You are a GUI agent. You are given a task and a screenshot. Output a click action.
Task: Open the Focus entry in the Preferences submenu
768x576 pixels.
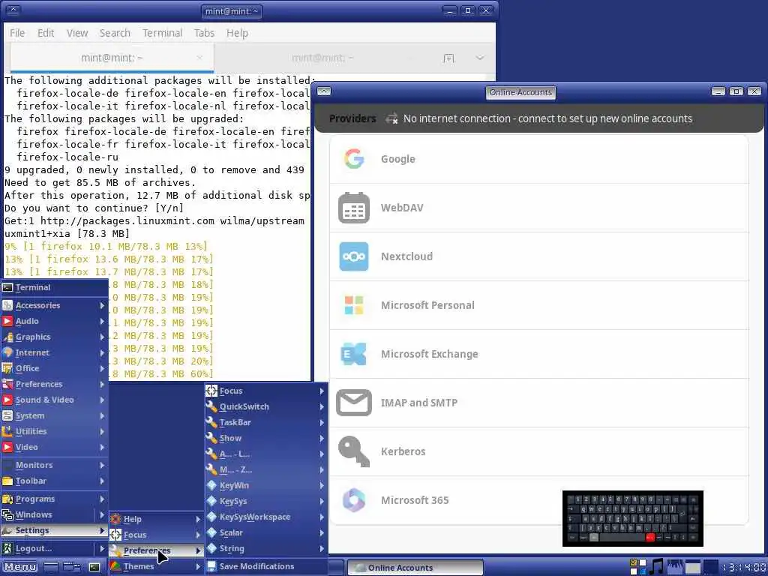tap(266, 391)
